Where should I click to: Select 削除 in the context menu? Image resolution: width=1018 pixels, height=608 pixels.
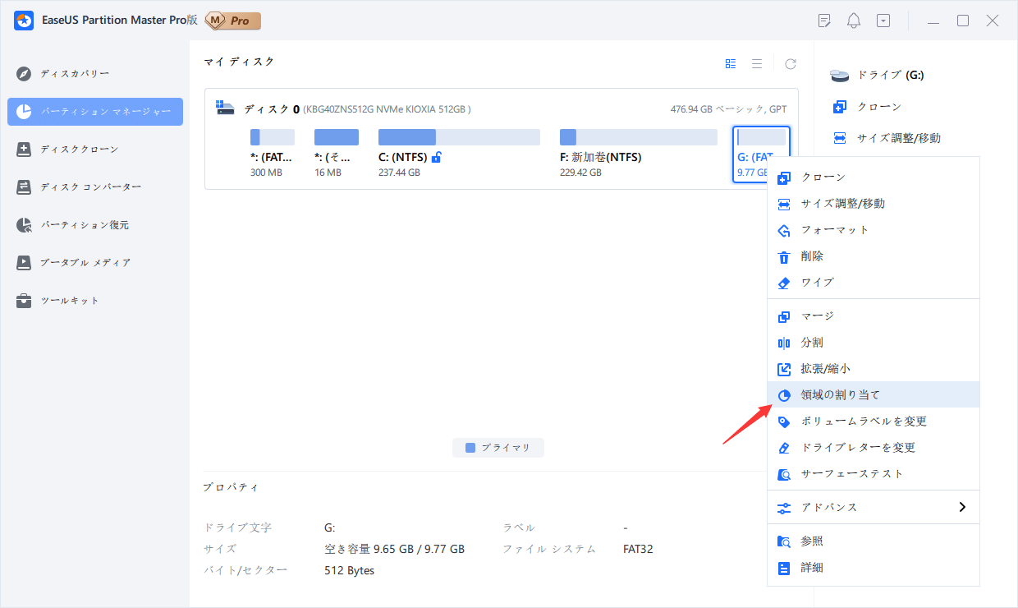pyautogui.click(x=812, y=256)
